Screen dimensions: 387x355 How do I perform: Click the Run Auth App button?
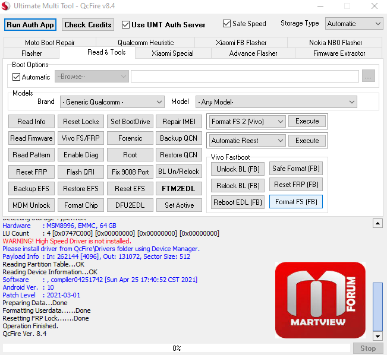click(x=30, y=25)
